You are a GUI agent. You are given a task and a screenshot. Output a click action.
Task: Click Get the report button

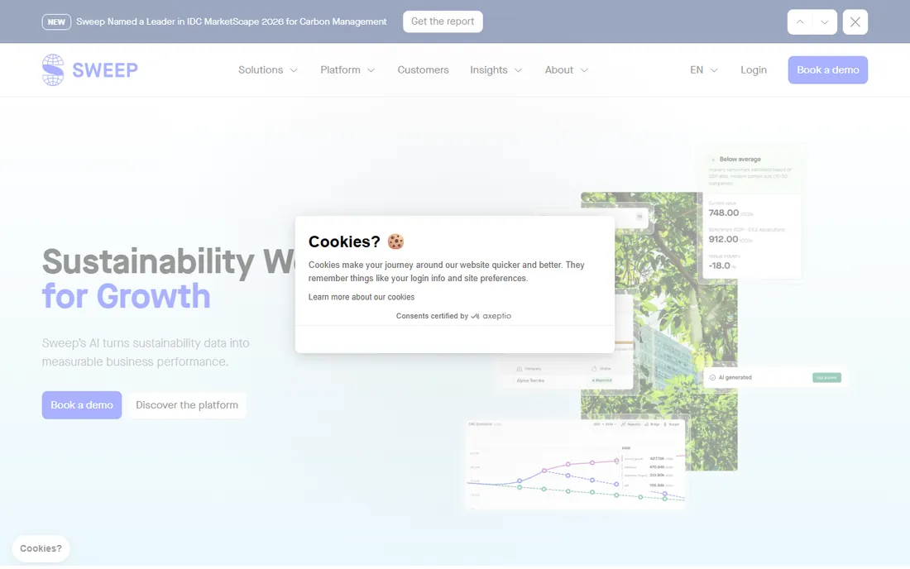pos(443,22)
